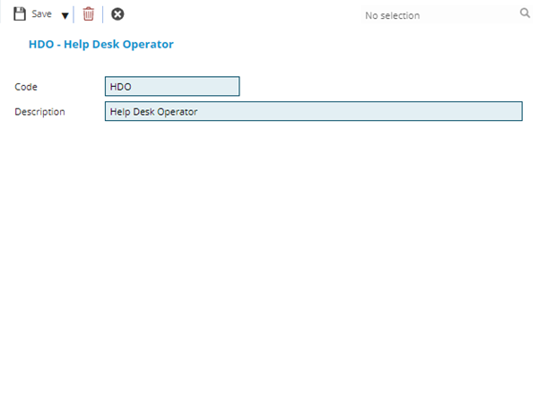Focus the Code input field
Viewport: 538px width, 413px height.
click(x=172, y=86)
